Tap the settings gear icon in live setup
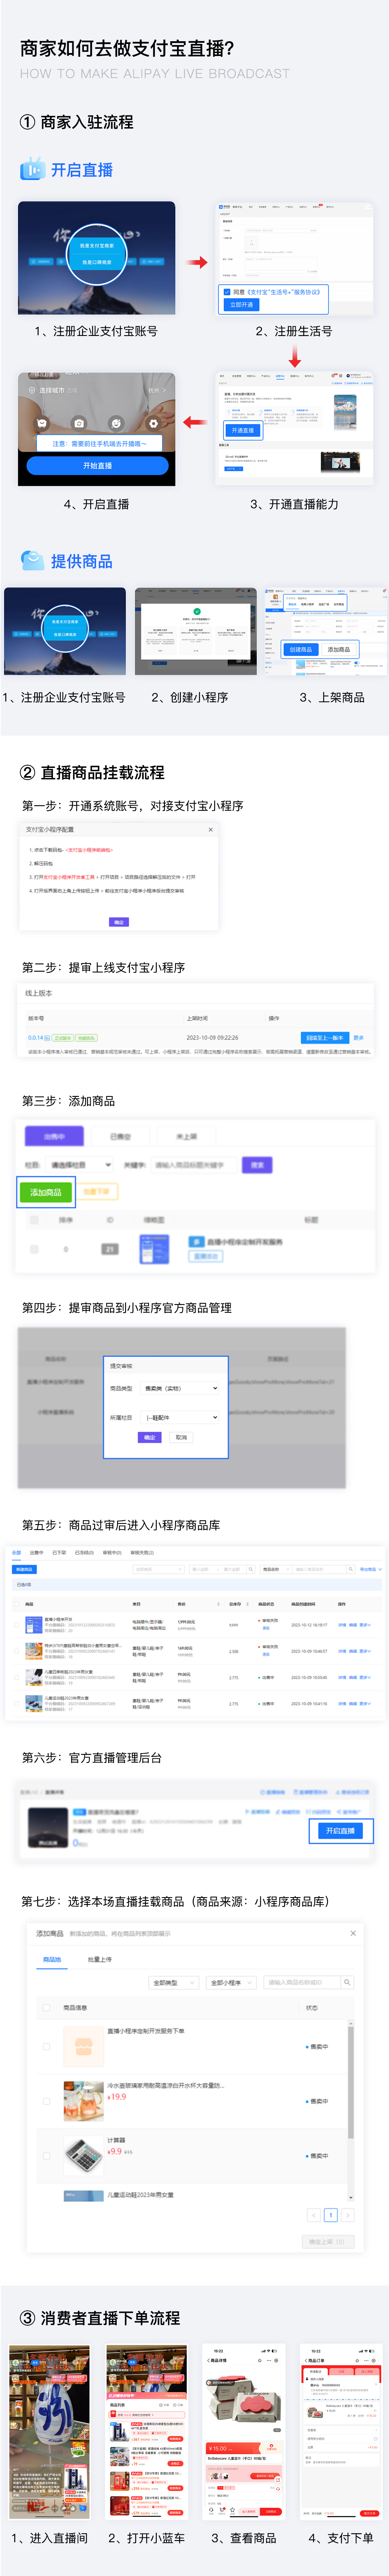 153,423
